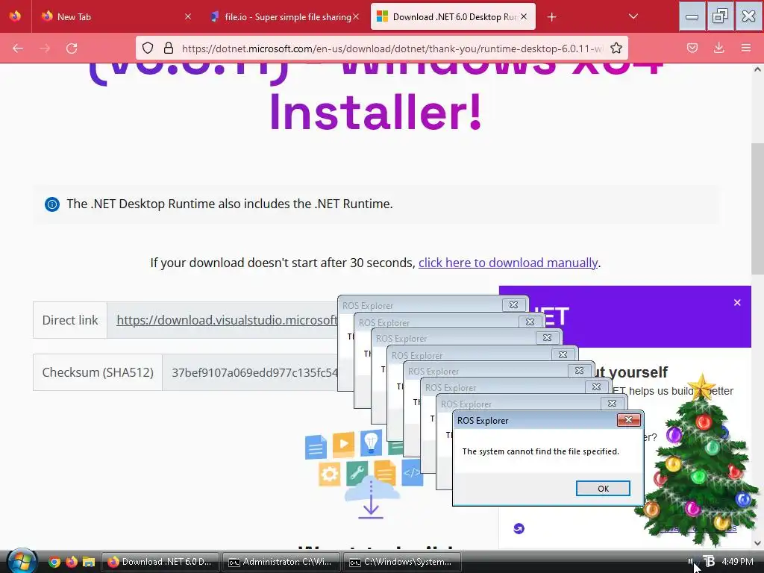
Task: Switch to Administrator command prompt taskbar button
Action: pyautogui.click(x=281, y=562)
